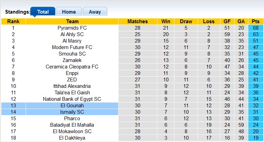Click the Rank column header
Image resolution: width=264 pixels, height=142 pixels.
[13, 21]
